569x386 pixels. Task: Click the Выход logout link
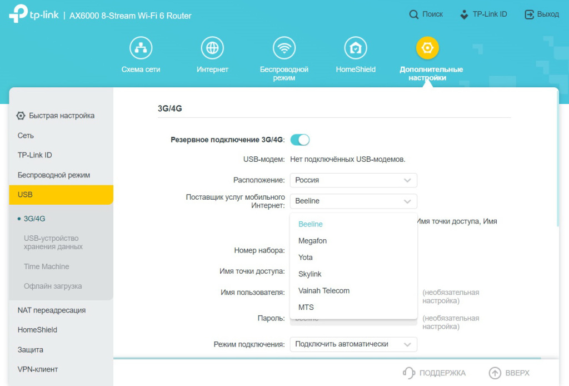point(548,14)
